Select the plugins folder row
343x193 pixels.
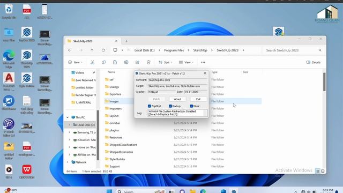[183, 130]
